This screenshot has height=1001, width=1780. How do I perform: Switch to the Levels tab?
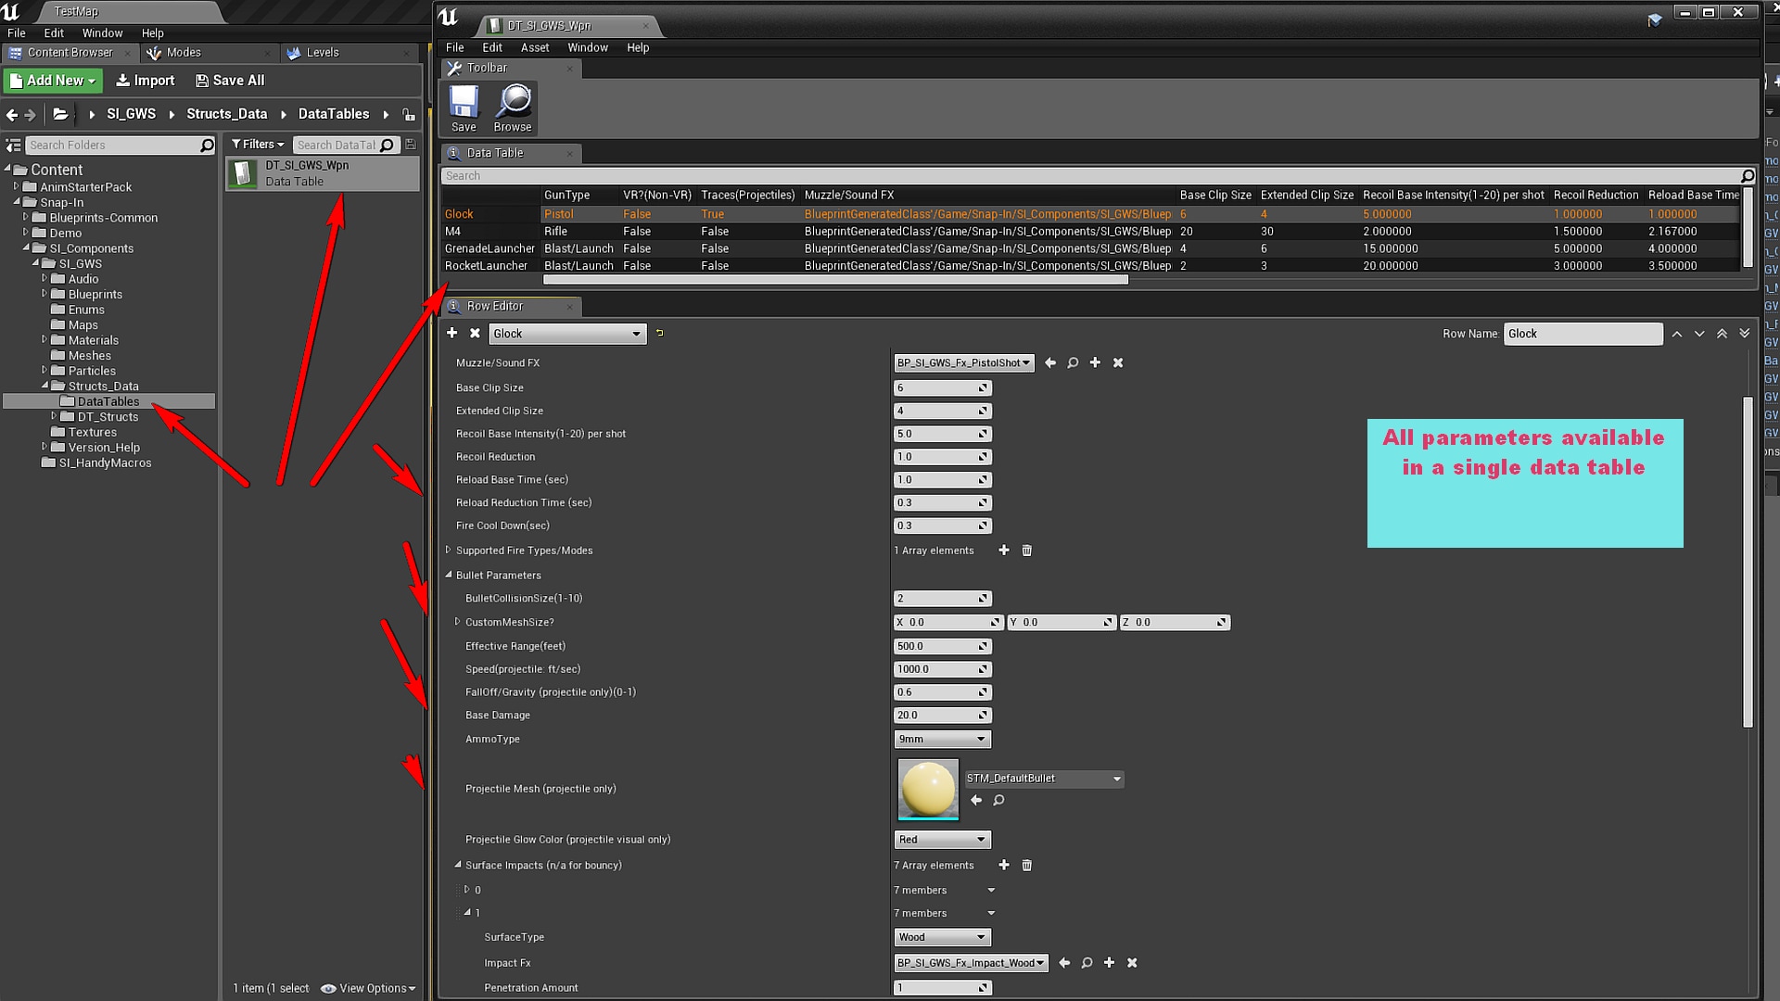tap(324, 53)
